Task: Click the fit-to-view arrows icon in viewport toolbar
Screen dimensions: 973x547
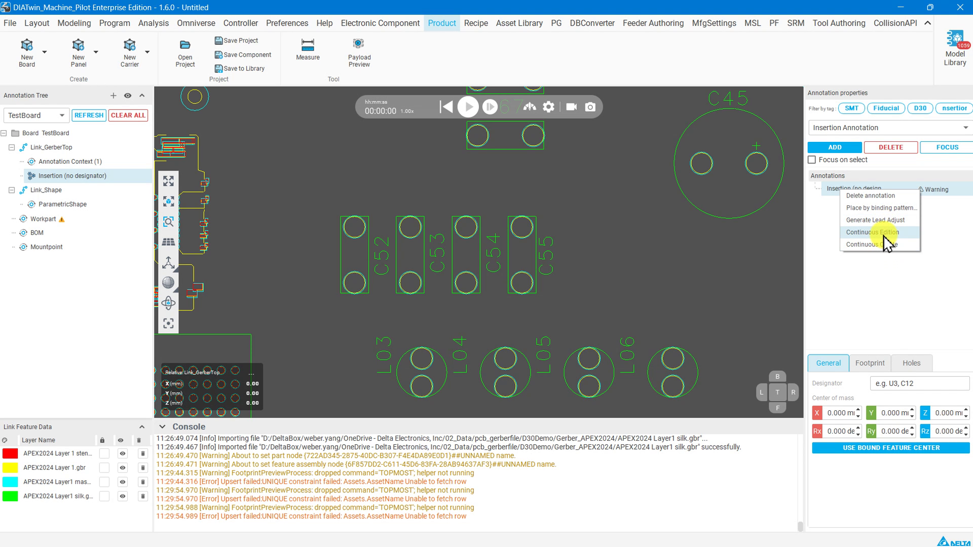Action: tap(168, 181)
